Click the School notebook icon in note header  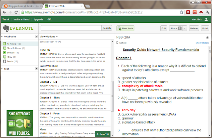(117, 42)
